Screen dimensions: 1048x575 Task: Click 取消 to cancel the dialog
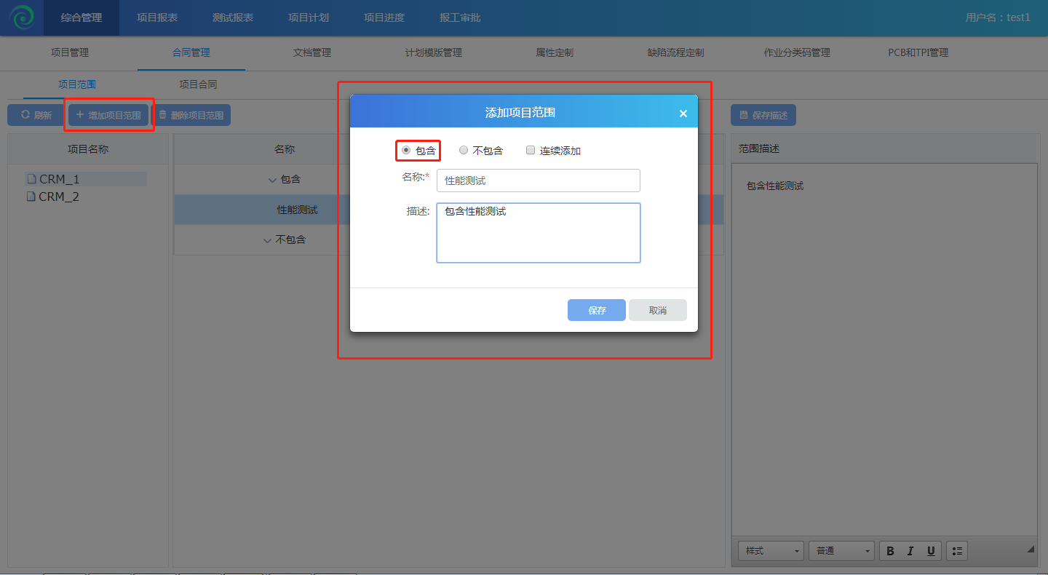point(657,310)
